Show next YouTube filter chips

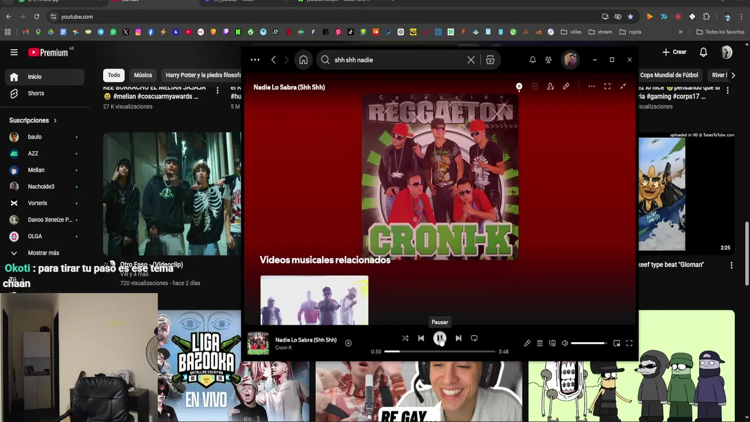point(734,75)
